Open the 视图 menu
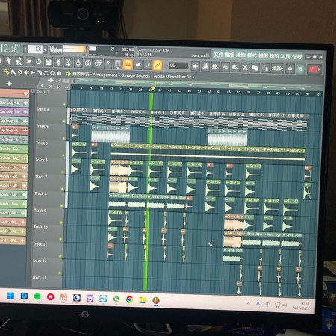 point(263,55)
